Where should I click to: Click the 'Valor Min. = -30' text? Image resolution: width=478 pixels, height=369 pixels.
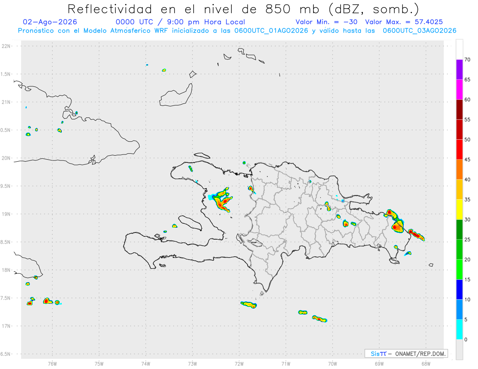pyautogui.click(x=326, y=22)
